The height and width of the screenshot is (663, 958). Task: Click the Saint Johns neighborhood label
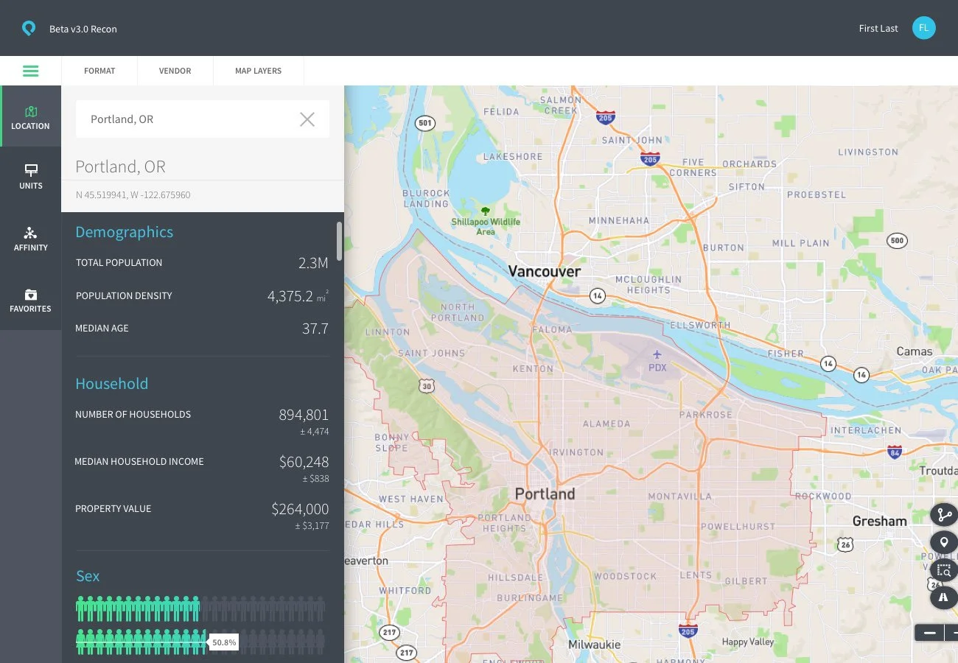point(432,353)
